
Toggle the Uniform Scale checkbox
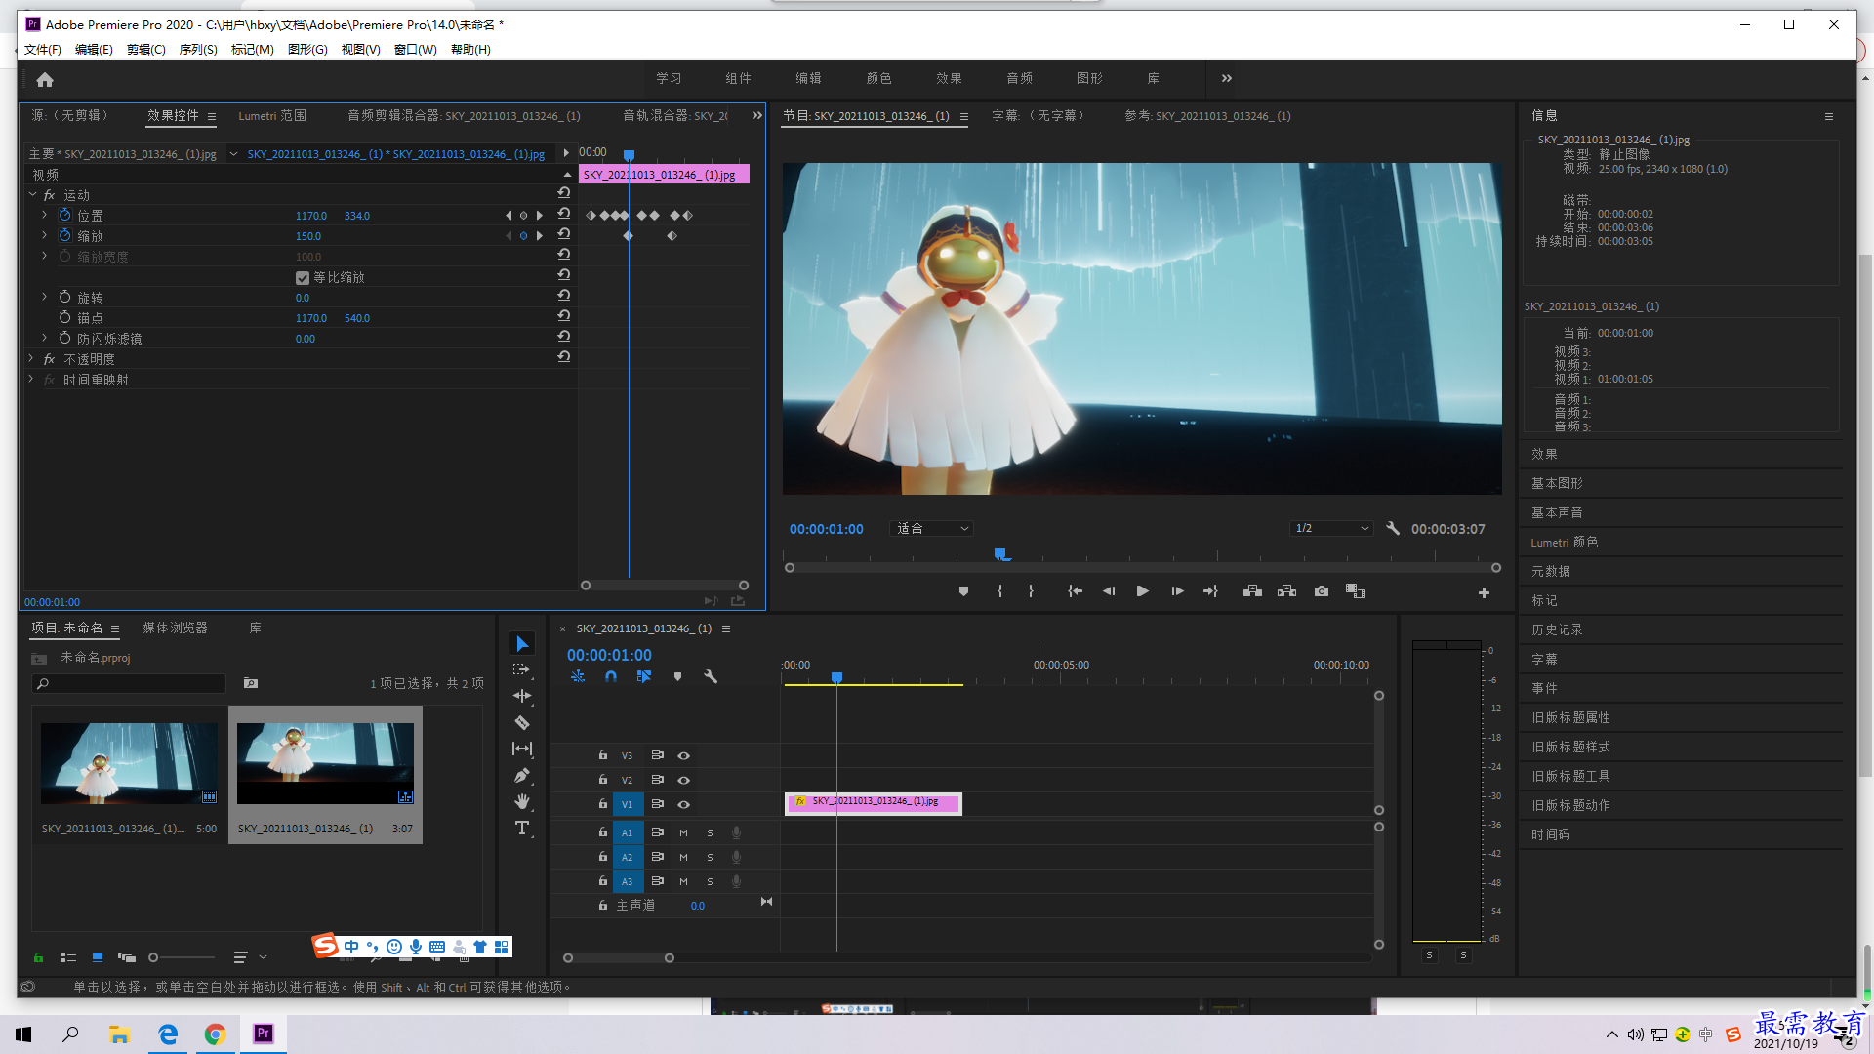point(303,278)
